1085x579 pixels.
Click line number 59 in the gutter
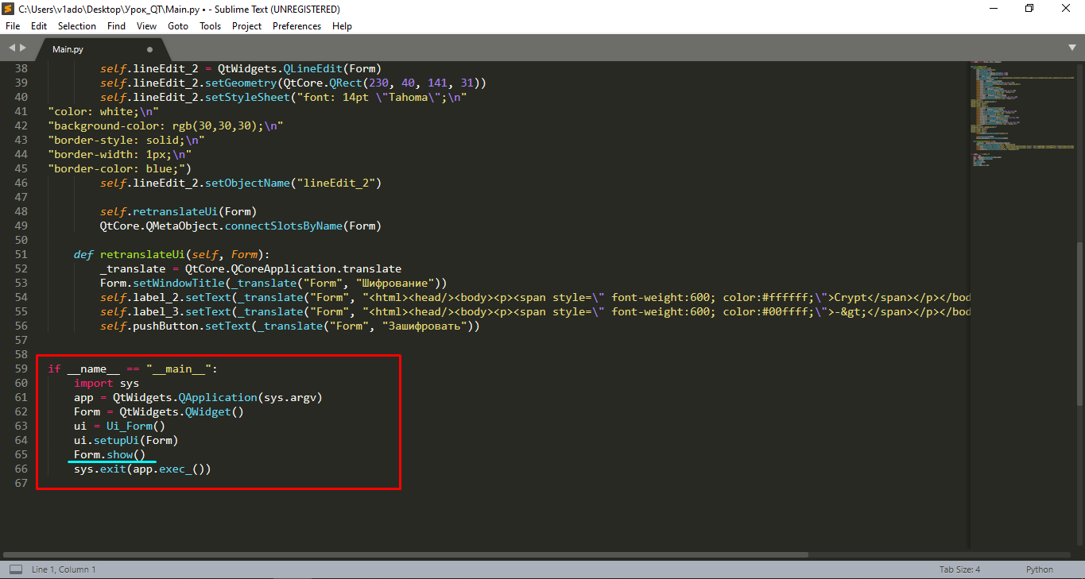tap(21, 369)
